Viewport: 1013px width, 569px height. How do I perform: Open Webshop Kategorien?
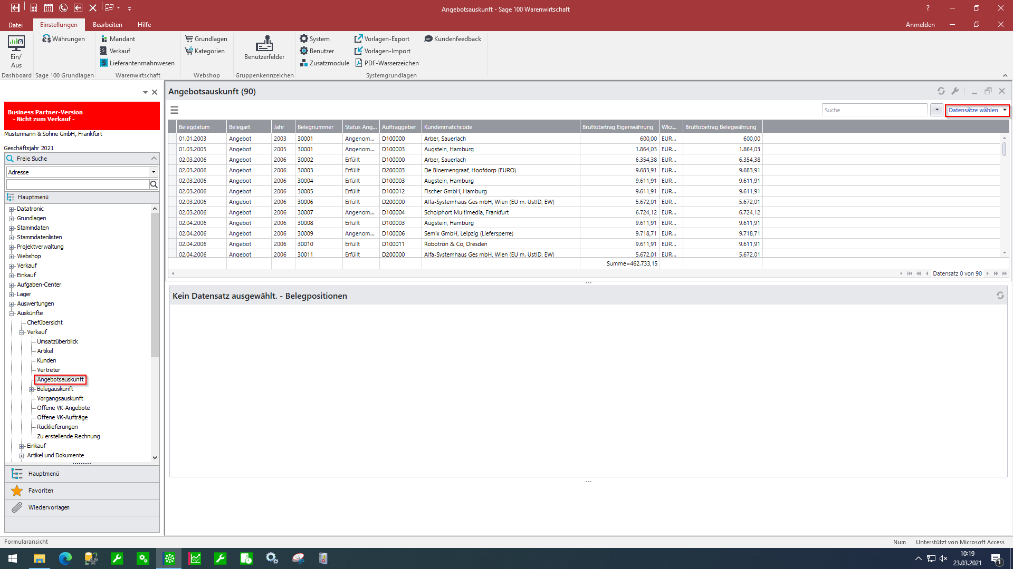(x=205, y=51)
